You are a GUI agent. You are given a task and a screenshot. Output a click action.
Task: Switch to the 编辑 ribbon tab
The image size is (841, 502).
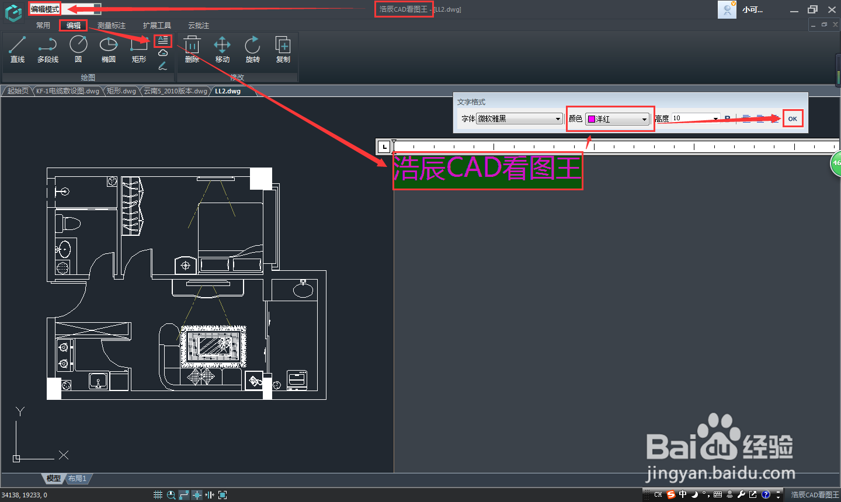point(74,26)
